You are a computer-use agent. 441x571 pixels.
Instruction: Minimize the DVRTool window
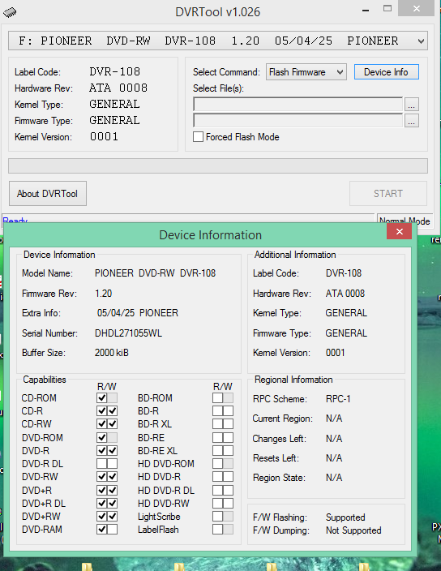coord(366,10)
